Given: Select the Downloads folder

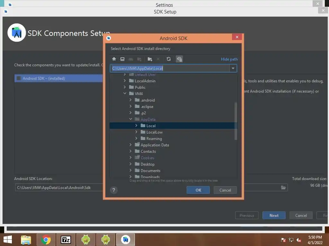Looking at the screenshot, I should (x=150, y=177).
